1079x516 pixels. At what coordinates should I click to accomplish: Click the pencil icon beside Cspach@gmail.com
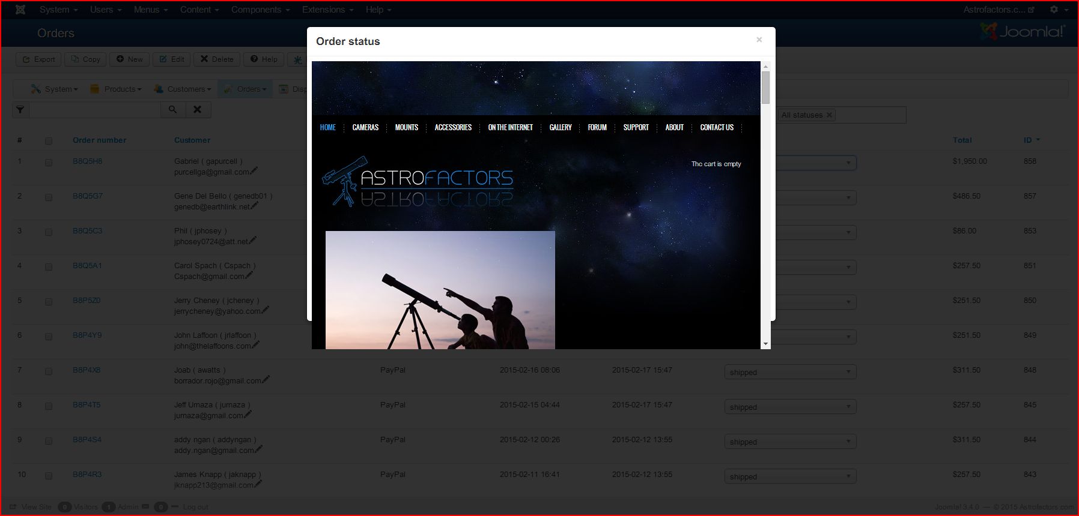[x=249, y=275]
